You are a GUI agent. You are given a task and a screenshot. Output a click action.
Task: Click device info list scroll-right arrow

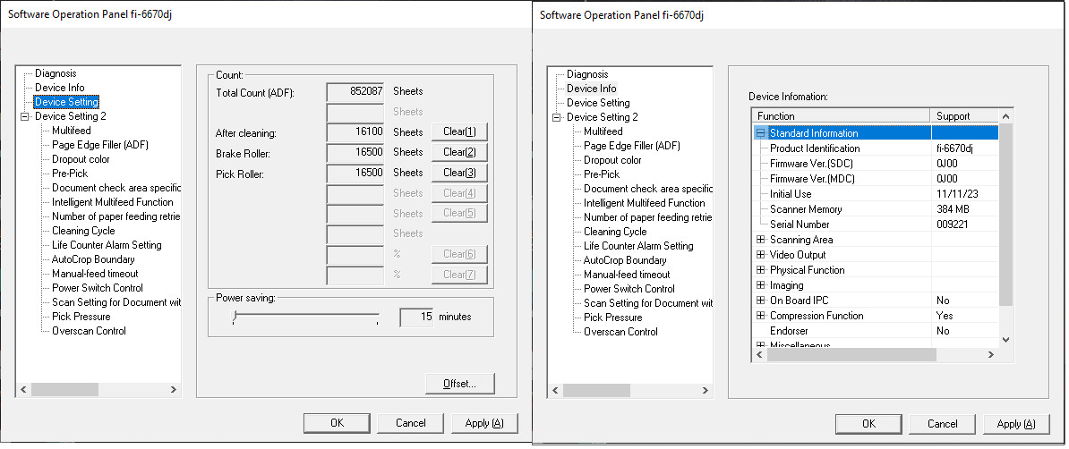coord(992,354)
